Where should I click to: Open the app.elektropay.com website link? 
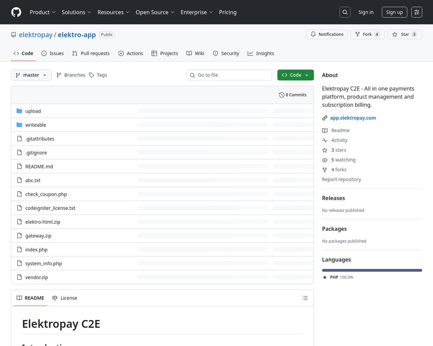(x=353, y=118)
